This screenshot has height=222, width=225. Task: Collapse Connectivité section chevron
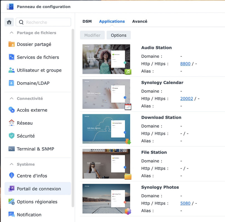click(x=12, y=99)
